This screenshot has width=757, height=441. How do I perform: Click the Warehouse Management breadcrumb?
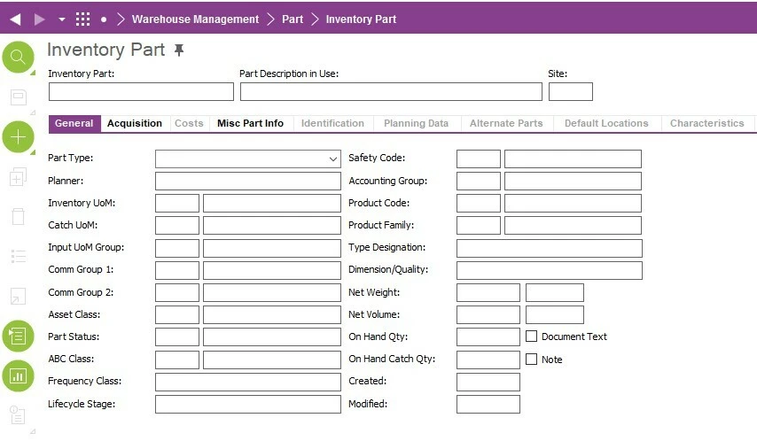195,19
